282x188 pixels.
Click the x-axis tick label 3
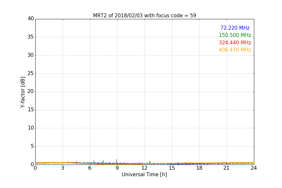click(x=63, y=168)
